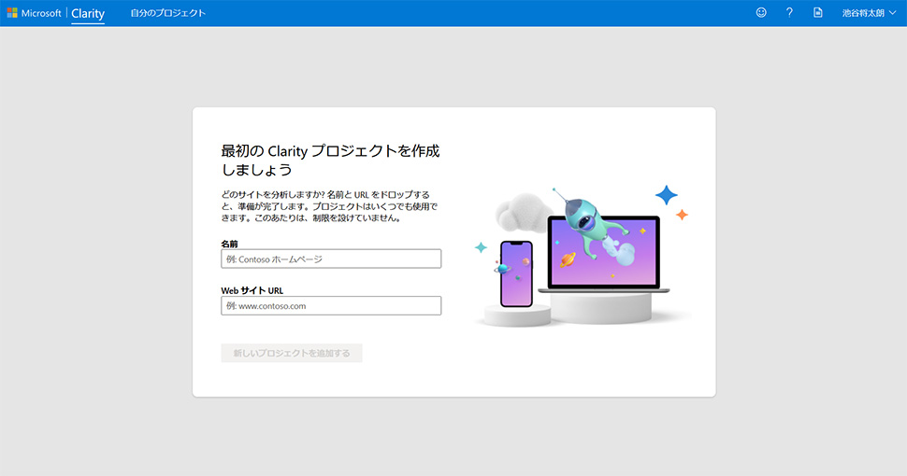The height and width of the screenshot is (476, 907).
Task: Click the 名前 field label
Action: [x=229, y=244]
